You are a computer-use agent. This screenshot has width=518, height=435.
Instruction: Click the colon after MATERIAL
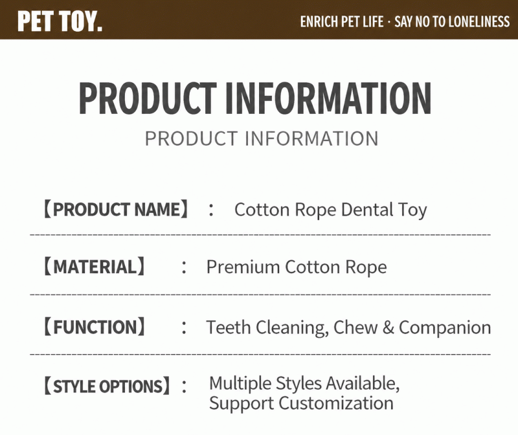pyautogui.click(x=185, y=267)
